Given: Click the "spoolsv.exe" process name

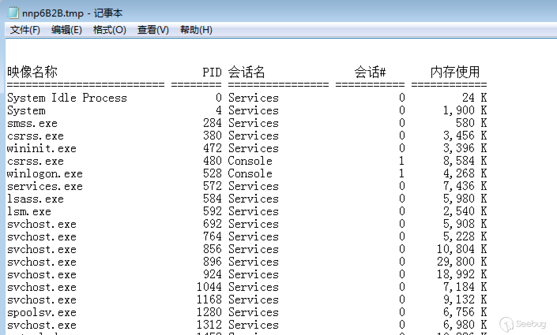Looking at the screenshot, I should [42, 312].
